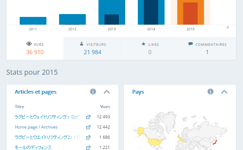Select the 2012 bar in the chart

click(72, 19)
